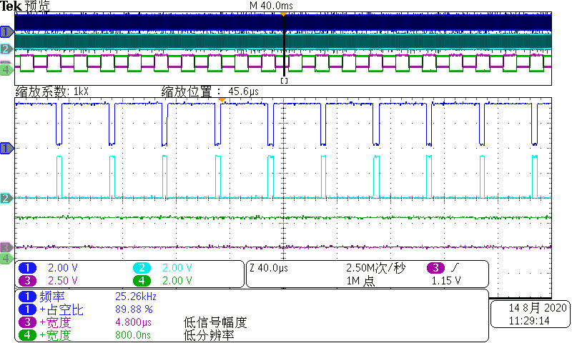This screenshot has height=343, width=572.
Task: Click the 2.50M次/秒 sample rate readout
Action: [x=376, y=268]
